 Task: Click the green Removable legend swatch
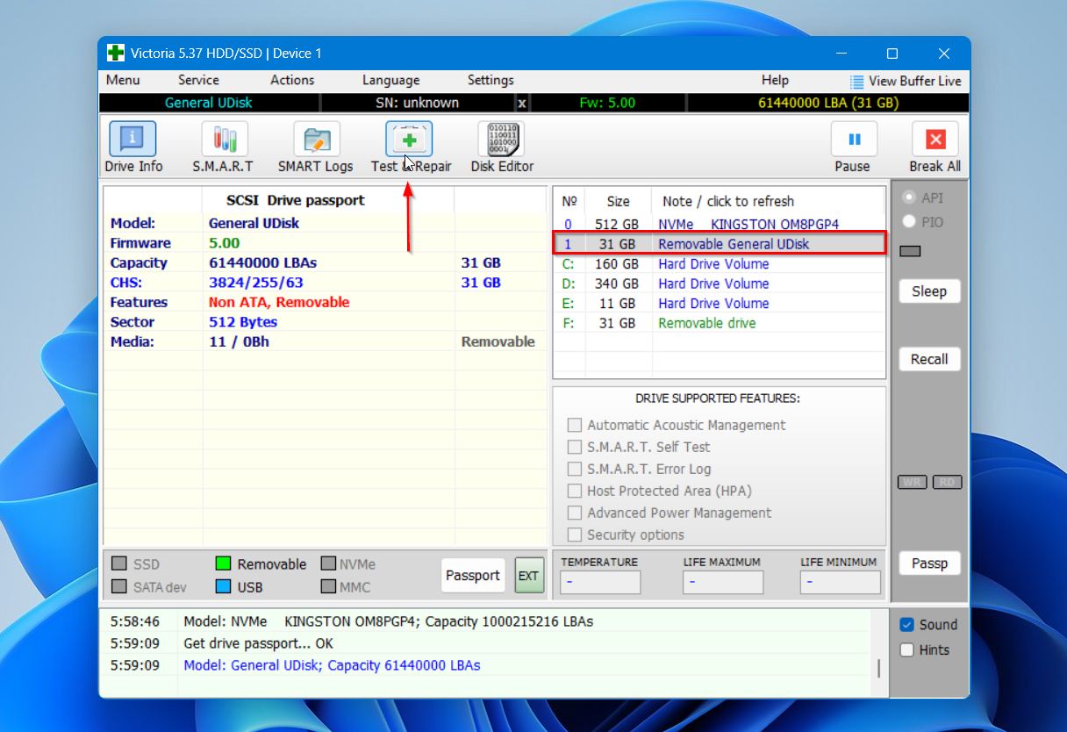coord(222,563)
